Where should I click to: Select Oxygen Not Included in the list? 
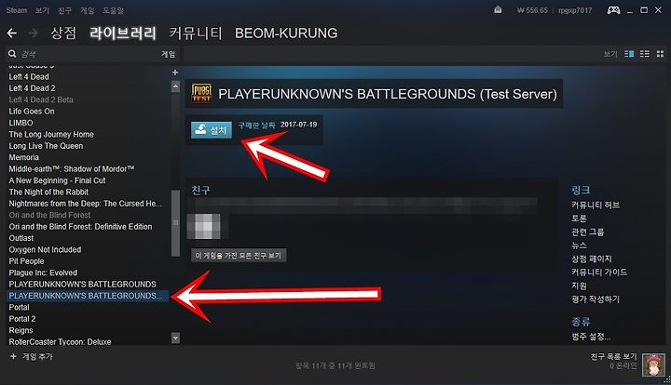pos(45,250)
